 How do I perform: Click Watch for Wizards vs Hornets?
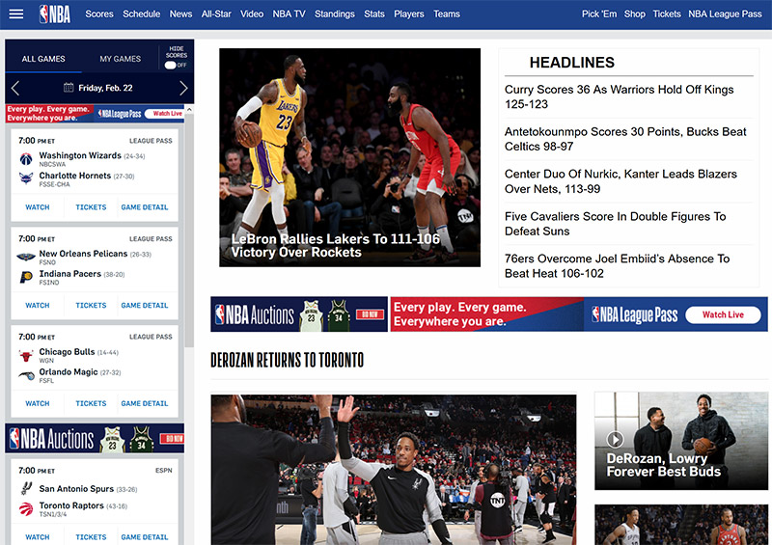(38, 207)
